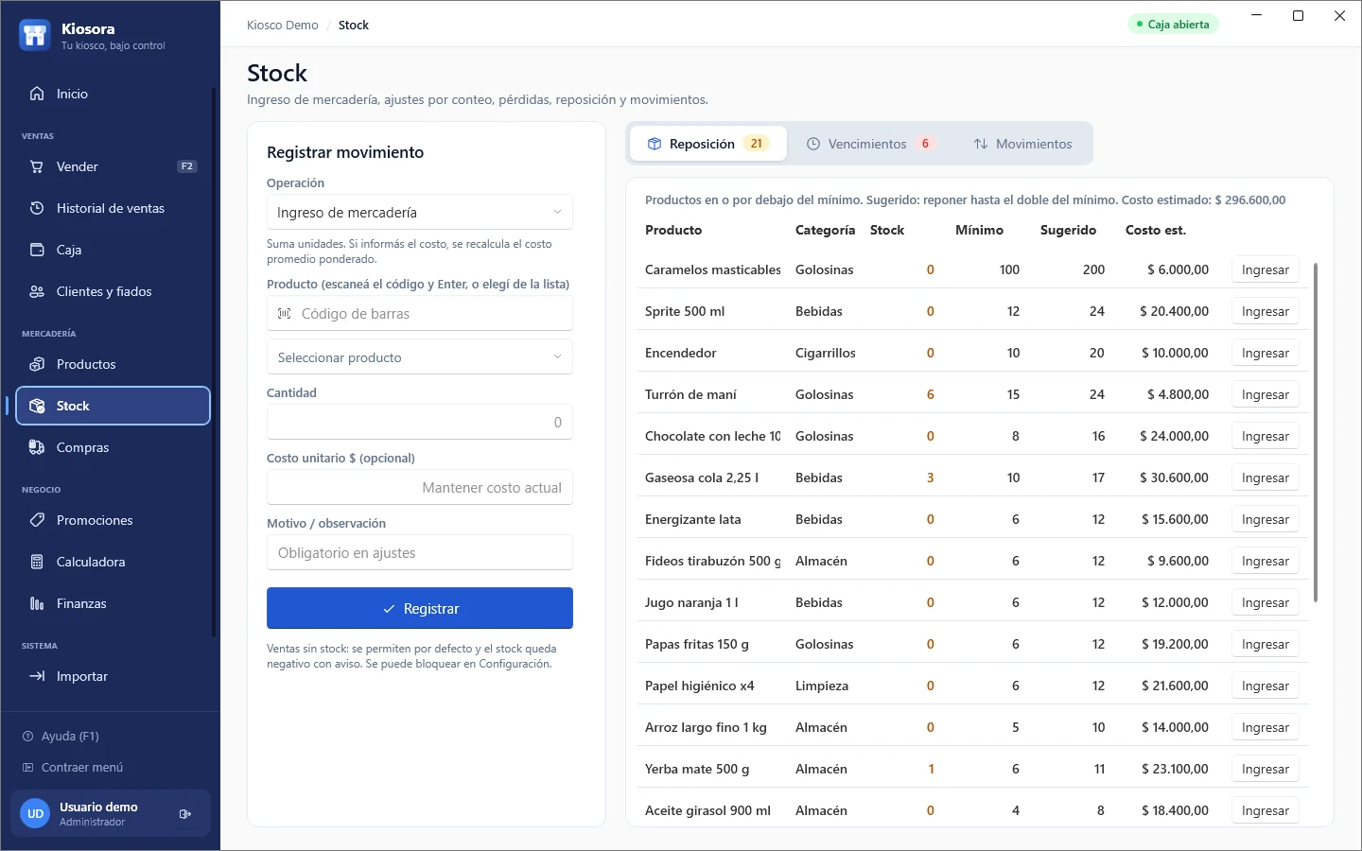Viewport: 1362px width, 851px height.
Task: Select Stock in the sidebar menu
Action: pyautogui.click(x=113, y=406)
